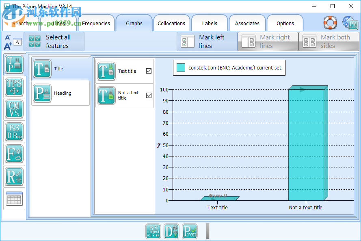Click the PM globe icon
The image size is (361, 241).
point(350,23)
